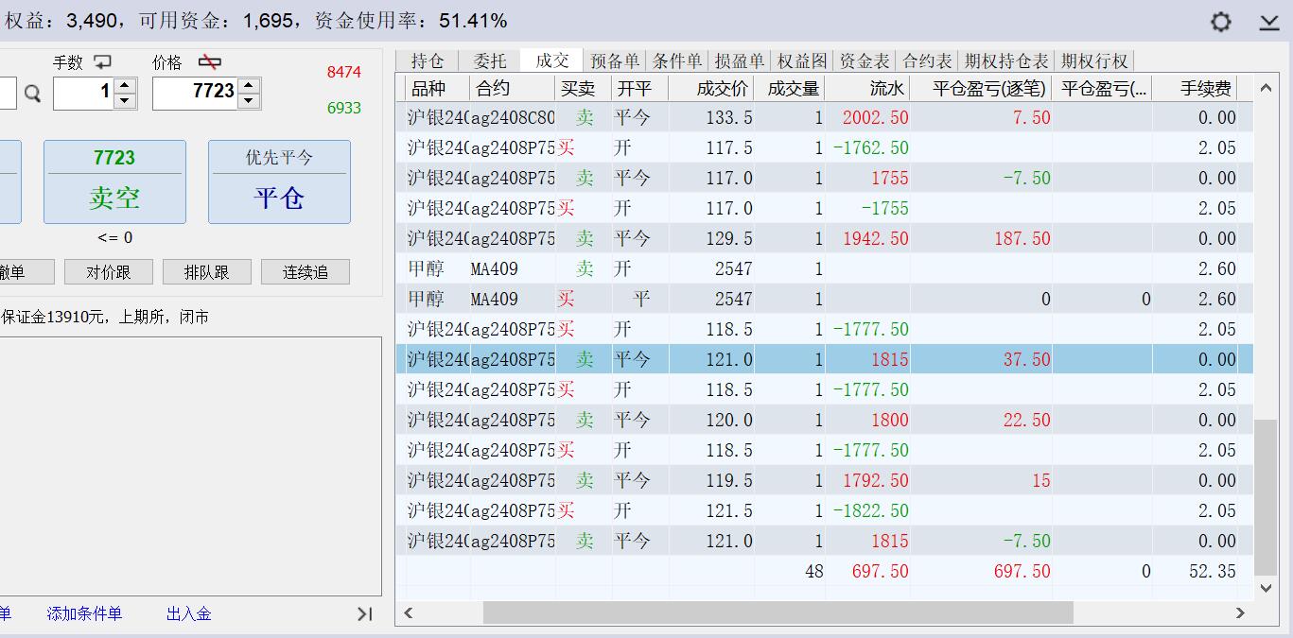Switch to the 持仓 tab
Viewport: 1293px width, 638px height.
click(427, 60)
